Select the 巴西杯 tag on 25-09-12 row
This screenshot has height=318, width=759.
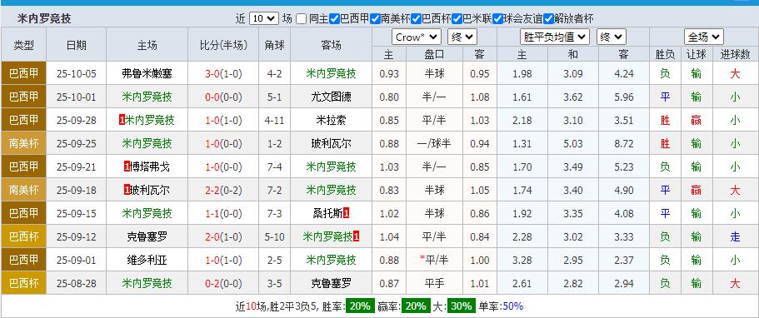click(x=23, y=236)
